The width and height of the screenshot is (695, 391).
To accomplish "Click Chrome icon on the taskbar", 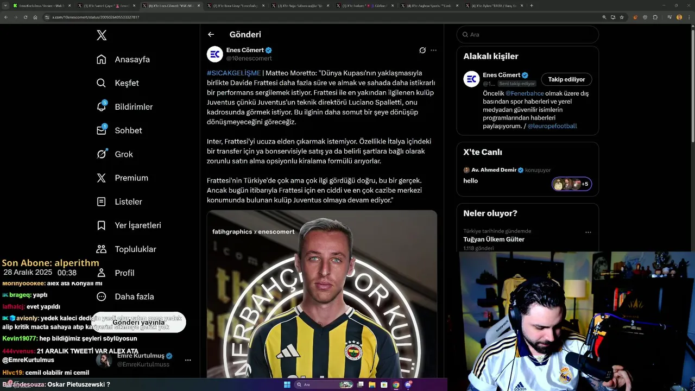I will (x=396, y=384).
